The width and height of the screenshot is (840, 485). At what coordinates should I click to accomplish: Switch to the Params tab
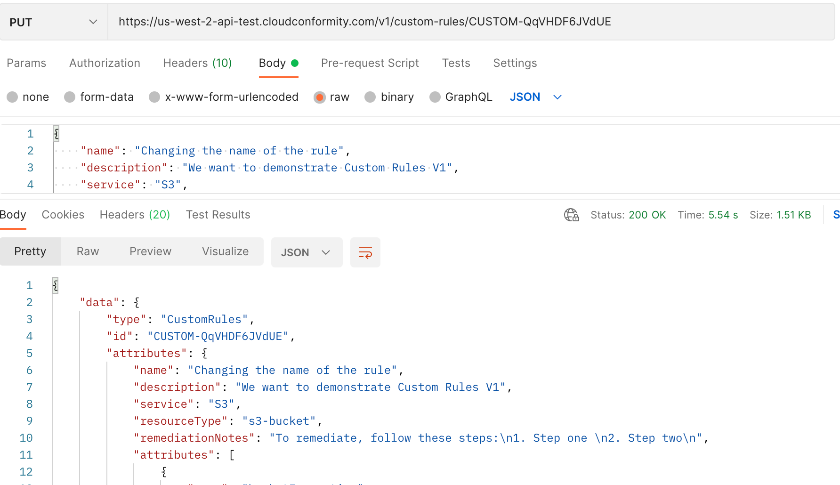pyautogui.click(x=26, y=63)
